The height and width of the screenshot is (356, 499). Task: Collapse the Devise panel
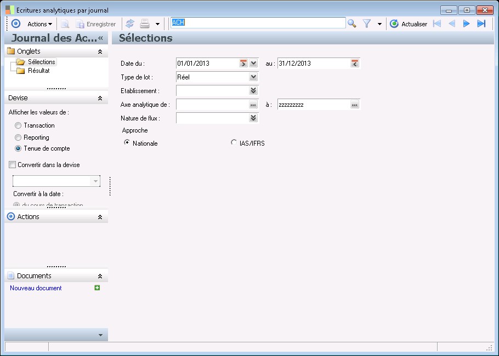100,98
